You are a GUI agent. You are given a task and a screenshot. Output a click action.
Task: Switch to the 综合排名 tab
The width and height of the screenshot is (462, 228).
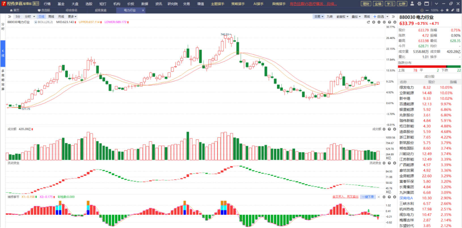coord(71,10)
